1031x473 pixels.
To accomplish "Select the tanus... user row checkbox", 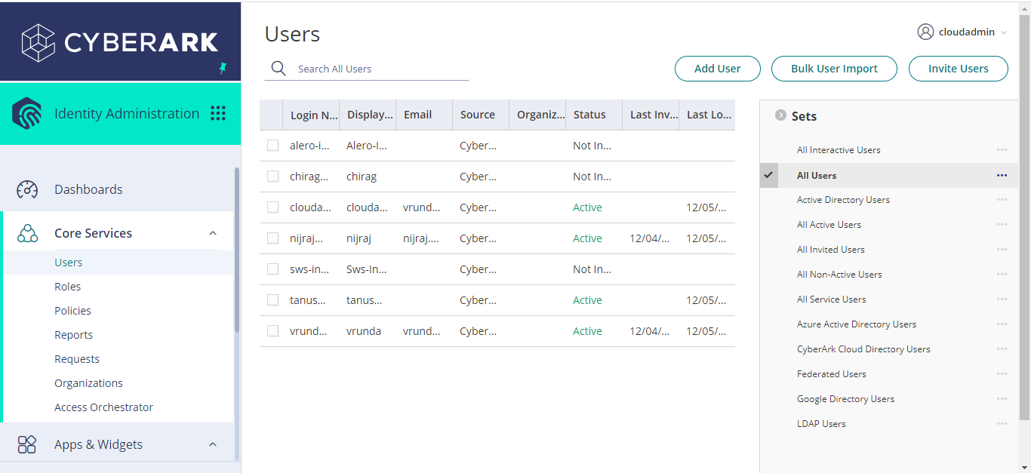I will 273,300.
